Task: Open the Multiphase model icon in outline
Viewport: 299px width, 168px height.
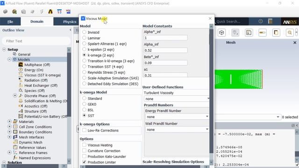Action: [21, 64]
